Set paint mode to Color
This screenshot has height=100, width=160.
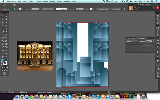[x=2, y=67]
